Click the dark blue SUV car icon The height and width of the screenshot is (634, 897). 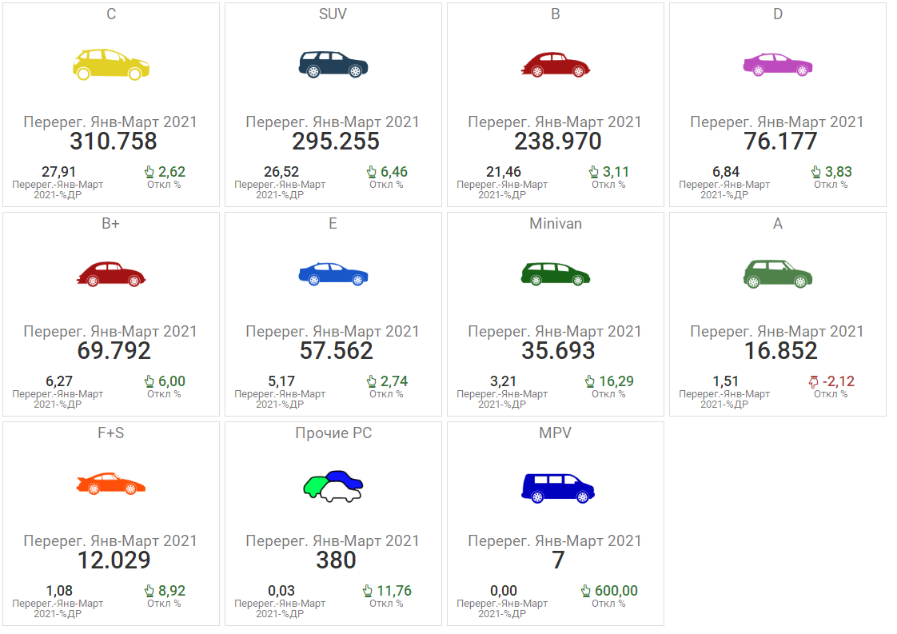333,65
